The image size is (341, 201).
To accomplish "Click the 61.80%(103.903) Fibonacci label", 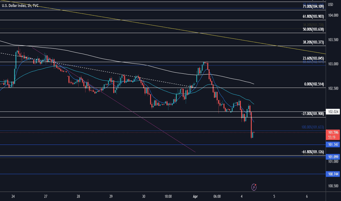I will [313, 16].
